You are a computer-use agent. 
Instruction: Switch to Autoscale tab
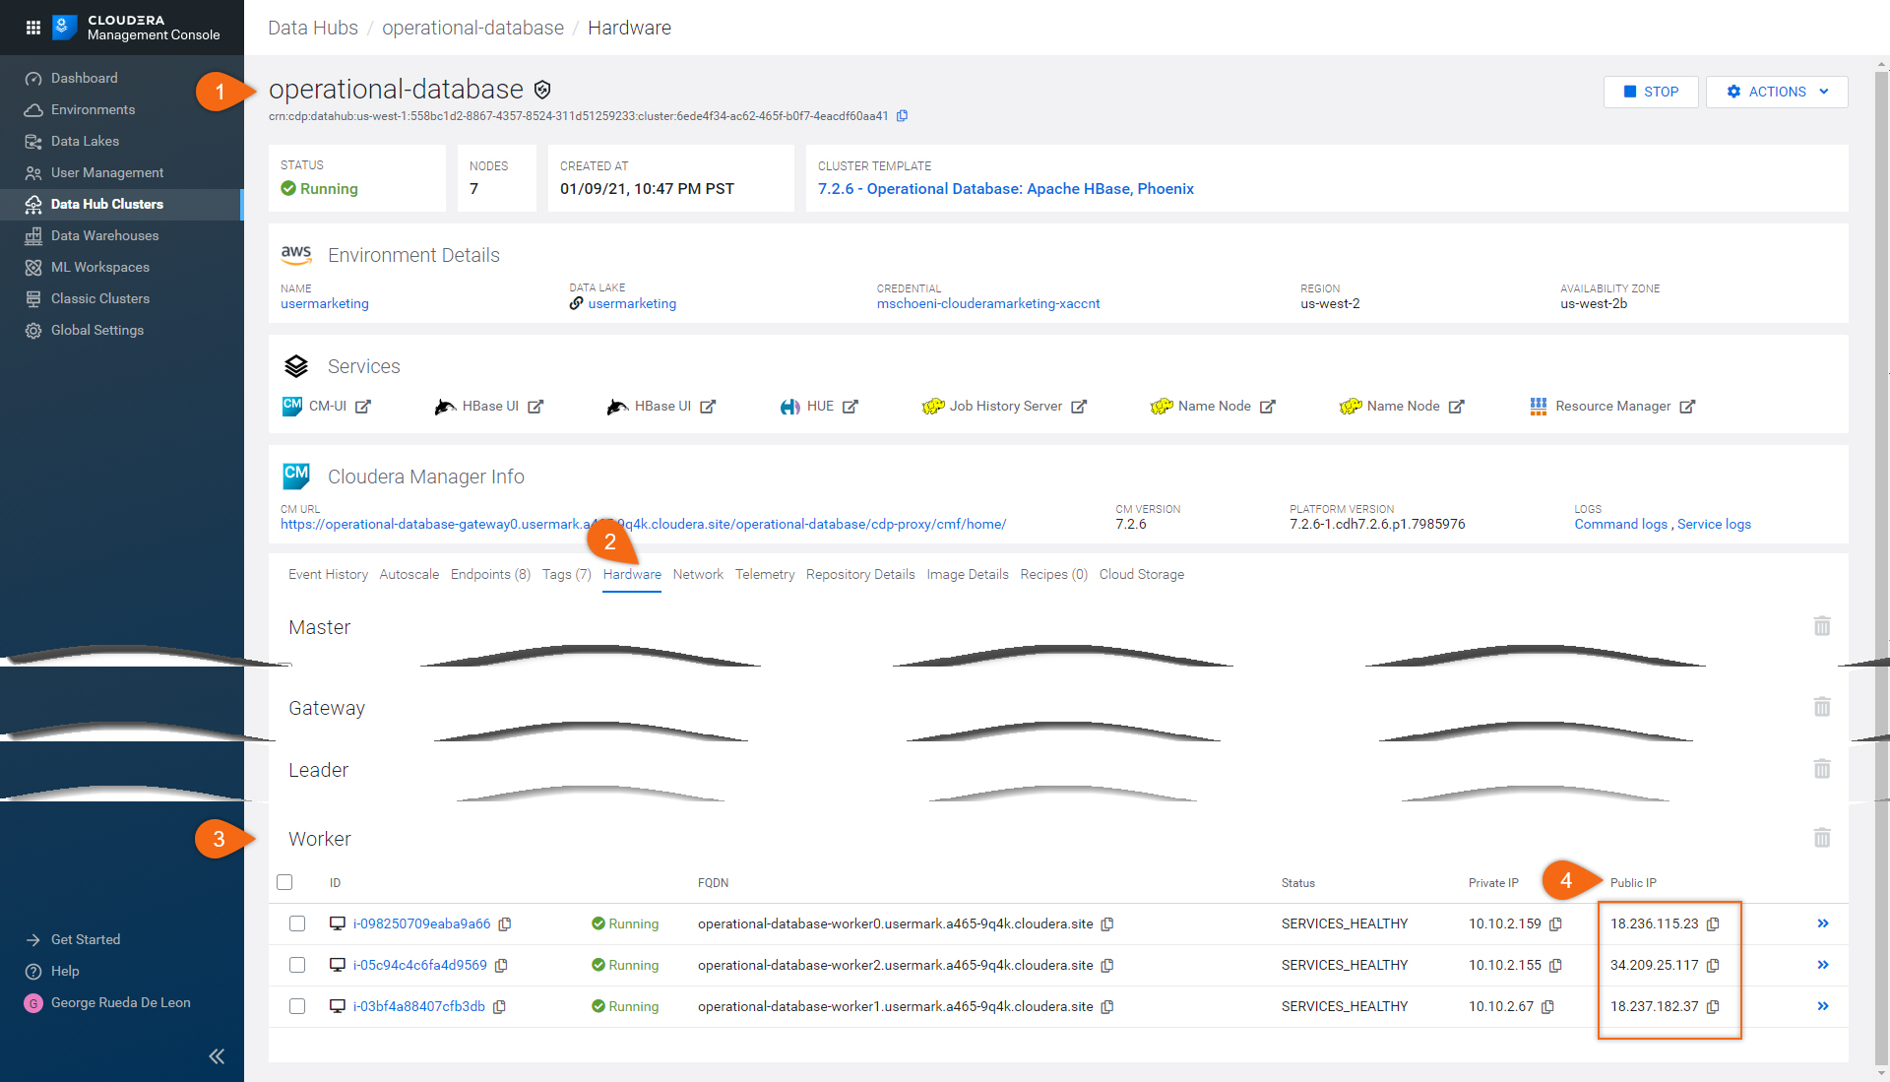[x=409, y=575]
